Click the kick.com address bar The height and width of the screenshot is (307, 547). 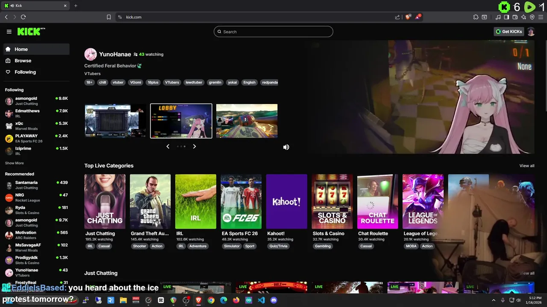(x=256, y=17)
